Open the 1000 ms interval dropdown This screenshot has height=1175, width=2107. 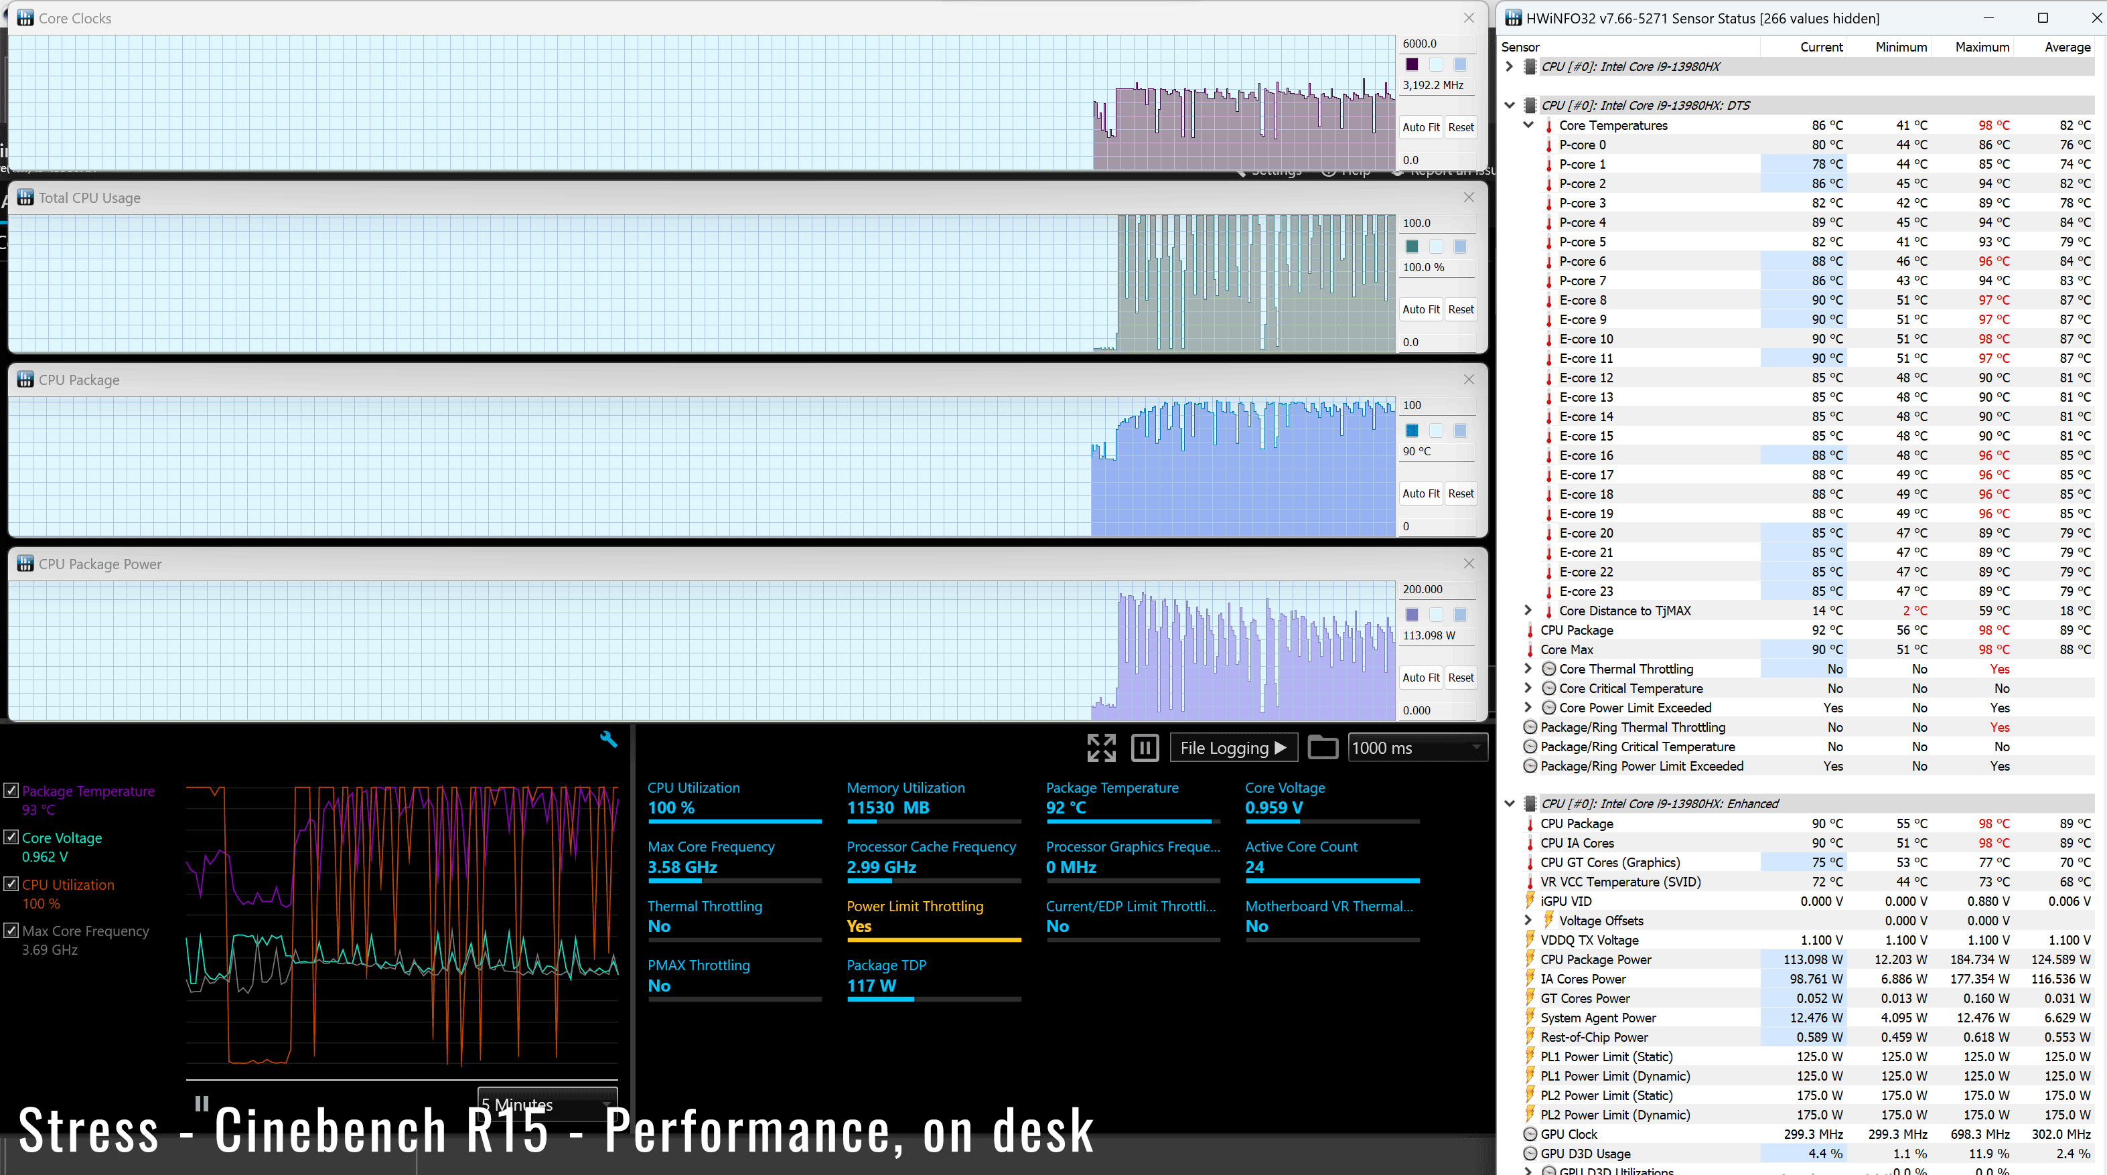(1416, 747)
